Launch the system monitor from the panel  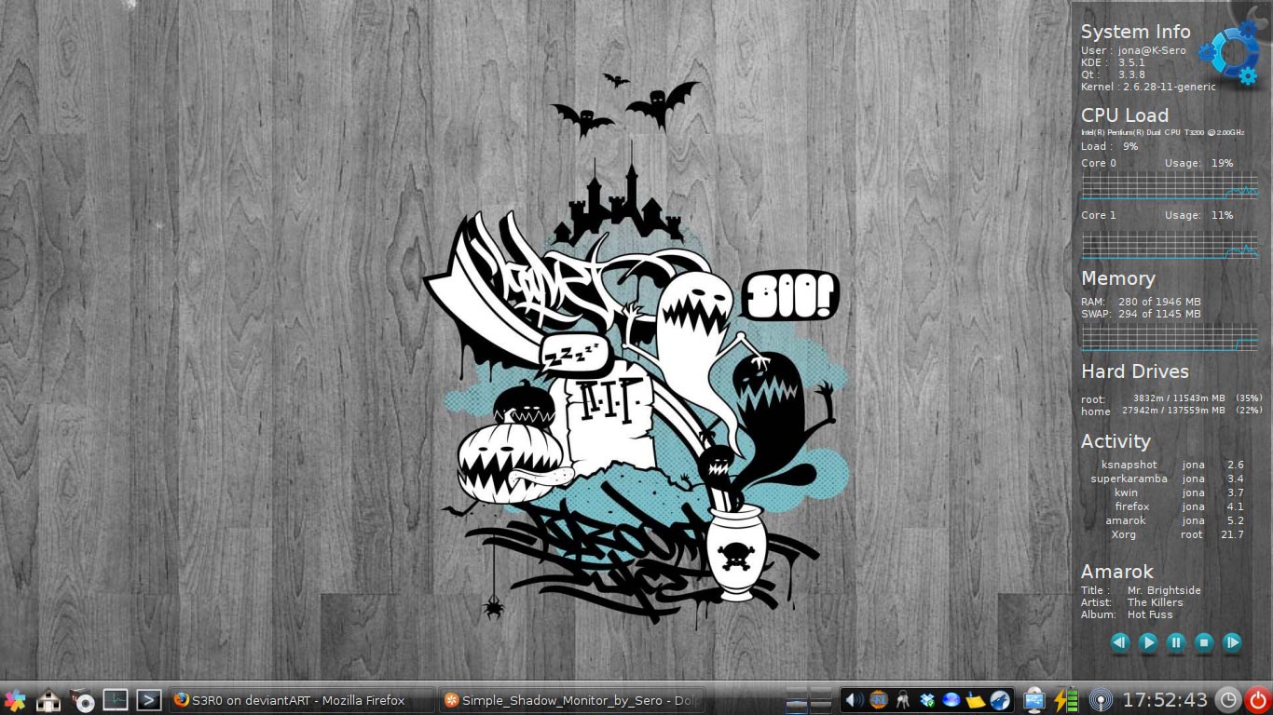pos(116,699)
